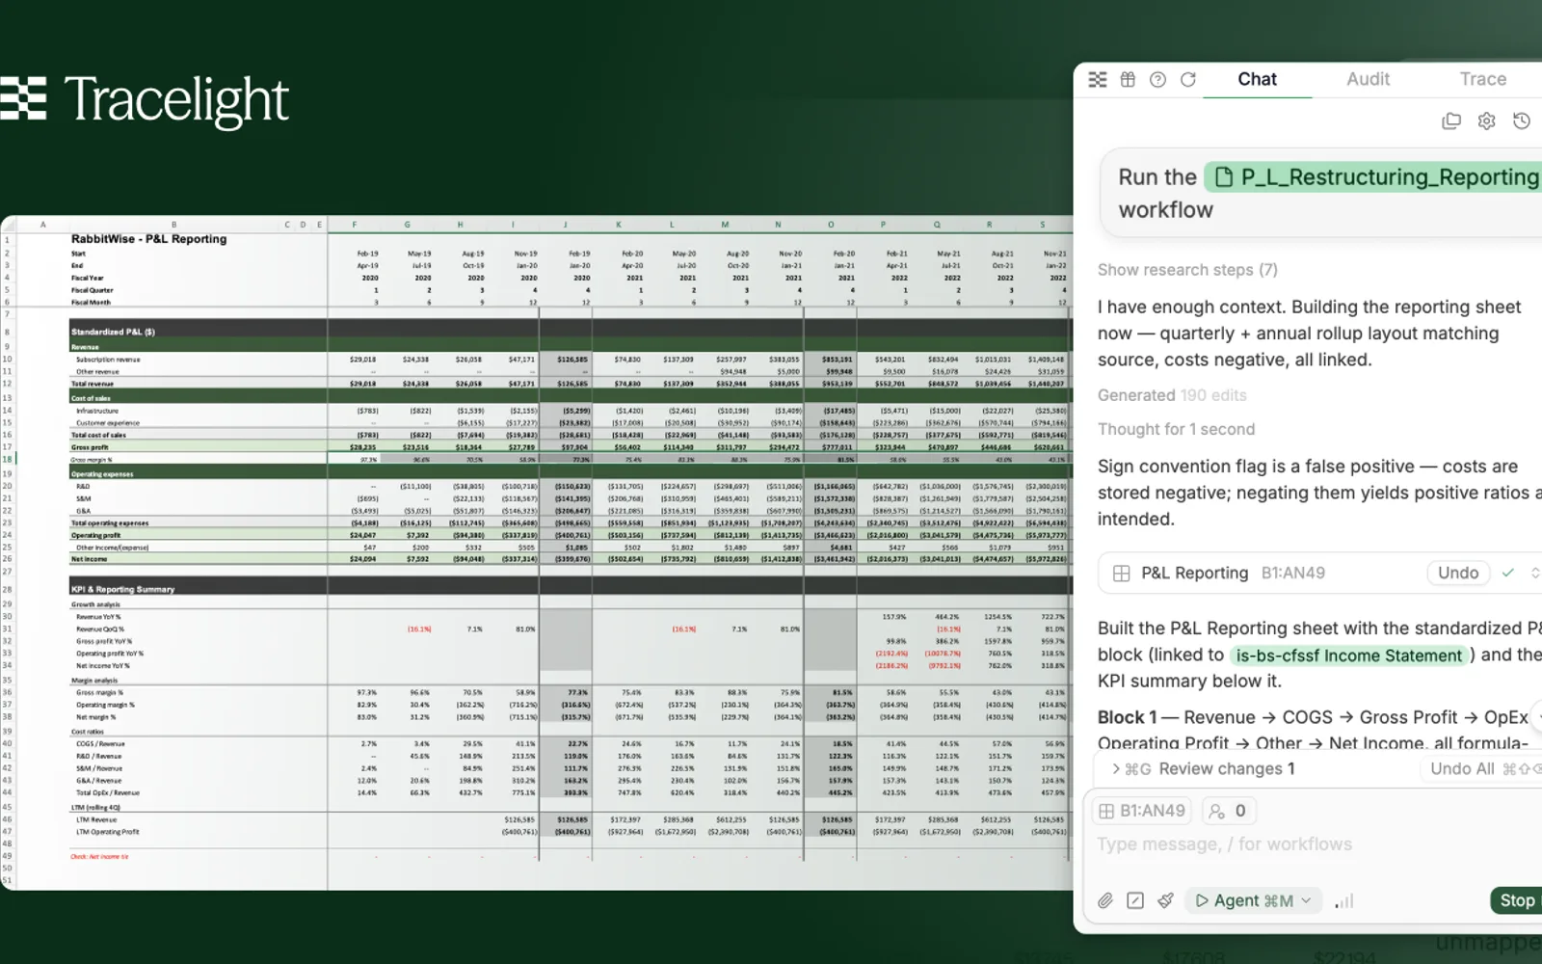Click the table grid icon next to P&L Reporting
1542x964 pixels.
[1121, 573]
